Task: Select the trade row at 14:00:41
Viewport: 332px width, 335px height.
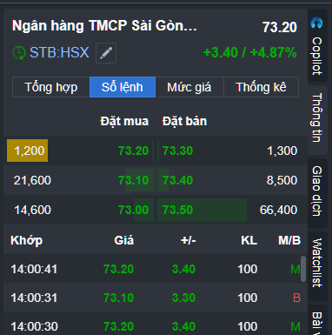Action: [156, 269]
